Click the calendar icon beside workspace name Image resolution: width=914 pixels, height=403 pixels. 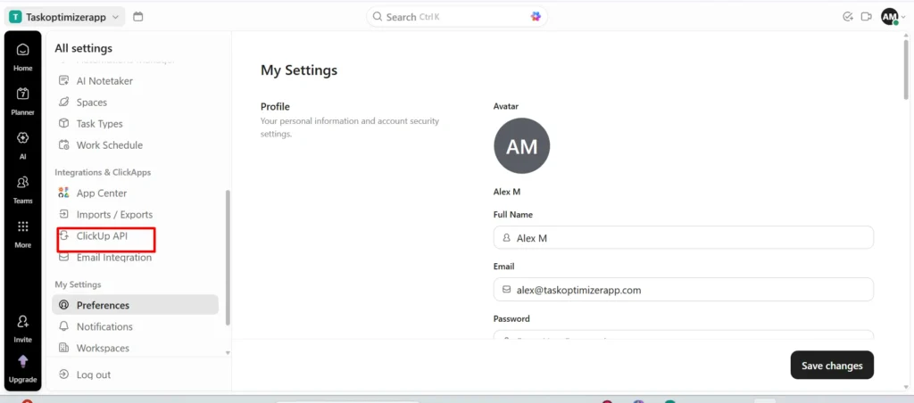pyautogui.click(x=138, y=17)
